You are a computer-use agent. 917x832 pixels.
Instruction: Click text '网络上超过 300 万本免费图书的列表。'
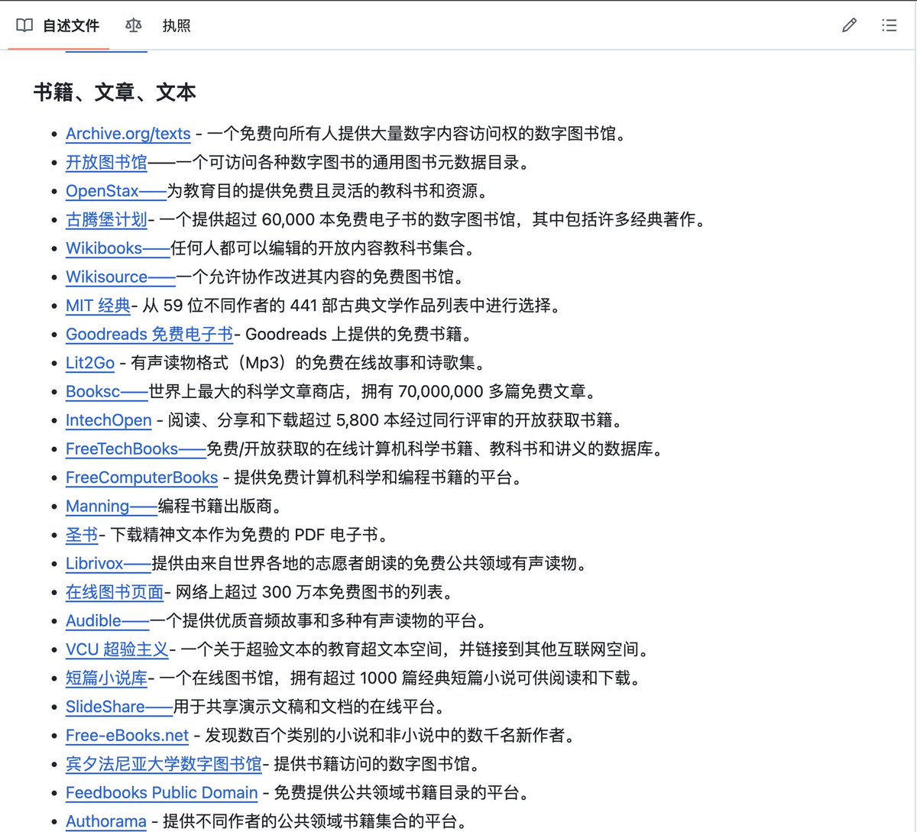tap(317, 592)
